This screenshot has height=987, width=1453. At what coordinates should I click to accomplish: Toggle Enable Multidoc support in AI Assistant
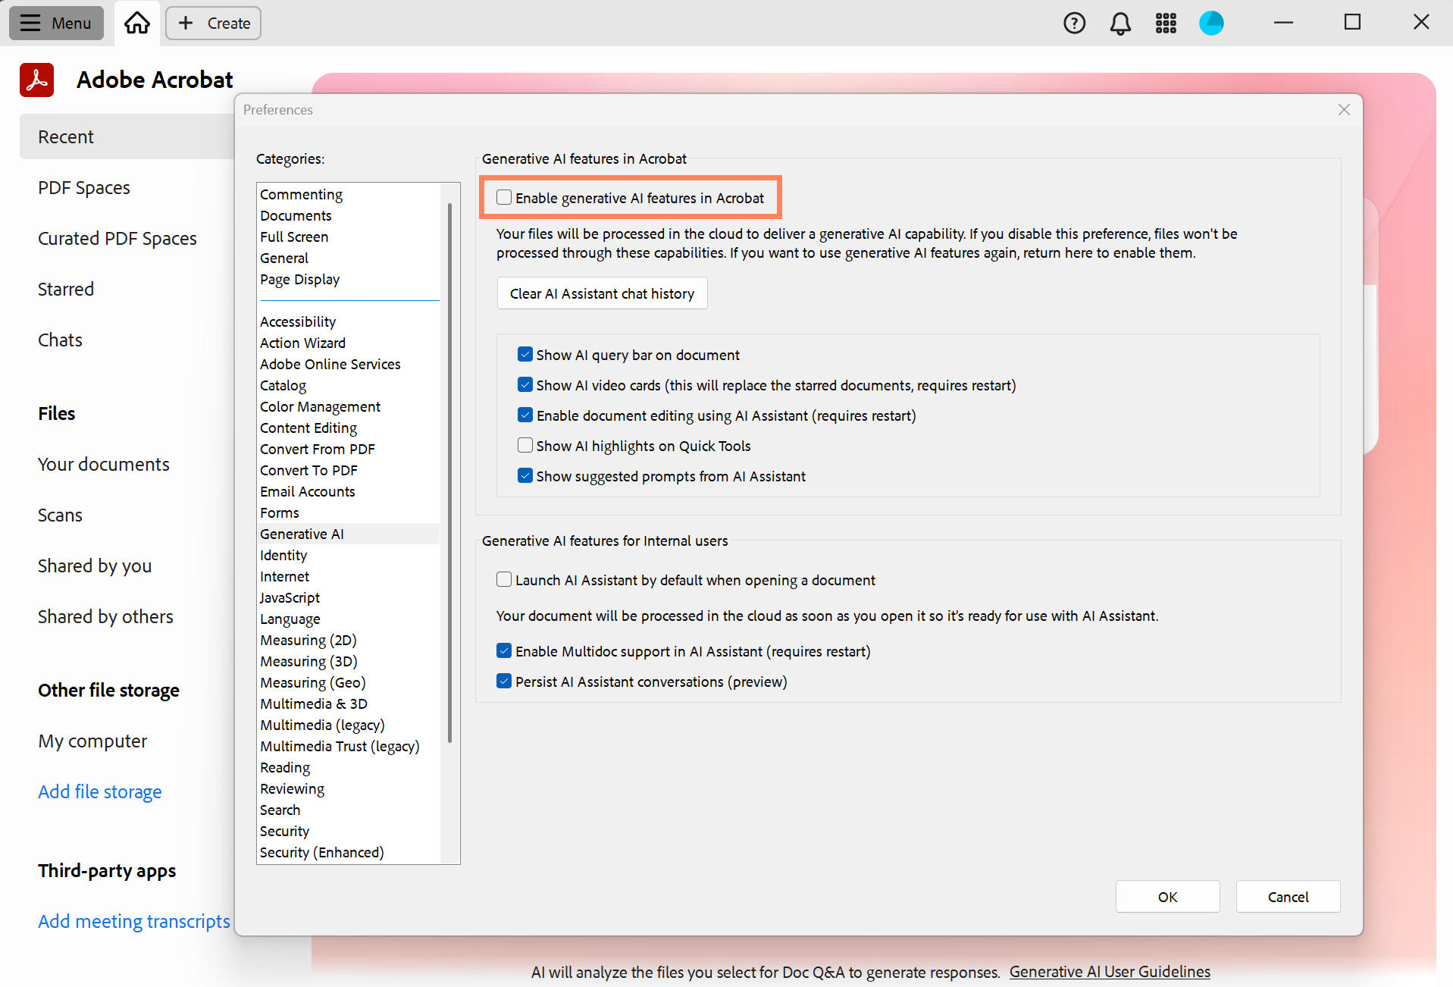(504, 651)
